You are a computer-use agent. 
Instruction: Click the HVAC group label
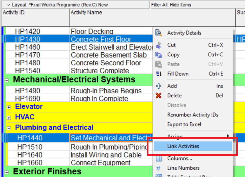click(x=25, y=117)
